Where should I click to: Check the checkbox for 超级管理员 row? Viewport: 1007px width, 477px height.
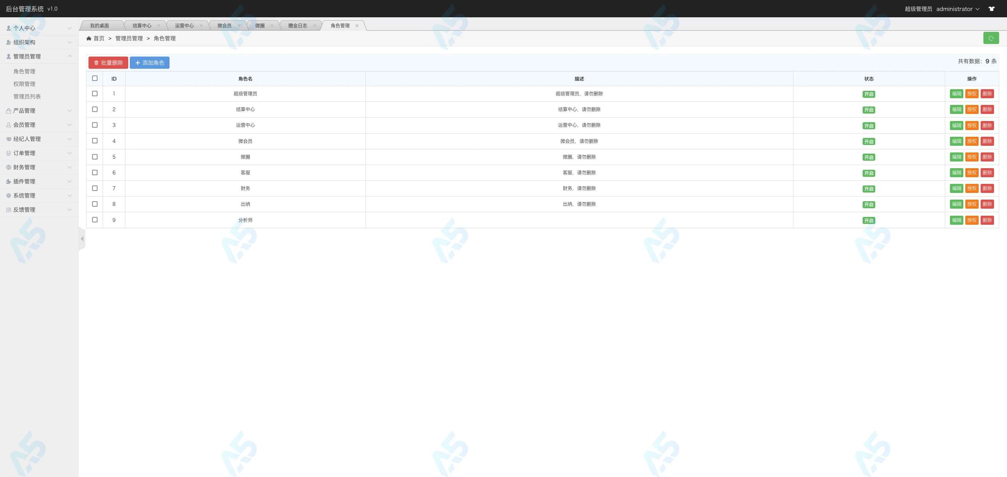click(95, 94)
